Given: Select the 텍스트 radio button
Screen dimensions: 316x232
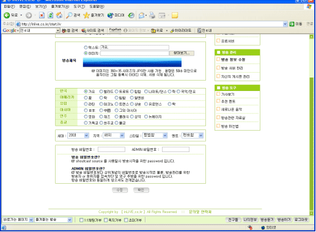Looking at the screenshot, I should (x=86, y=48).
